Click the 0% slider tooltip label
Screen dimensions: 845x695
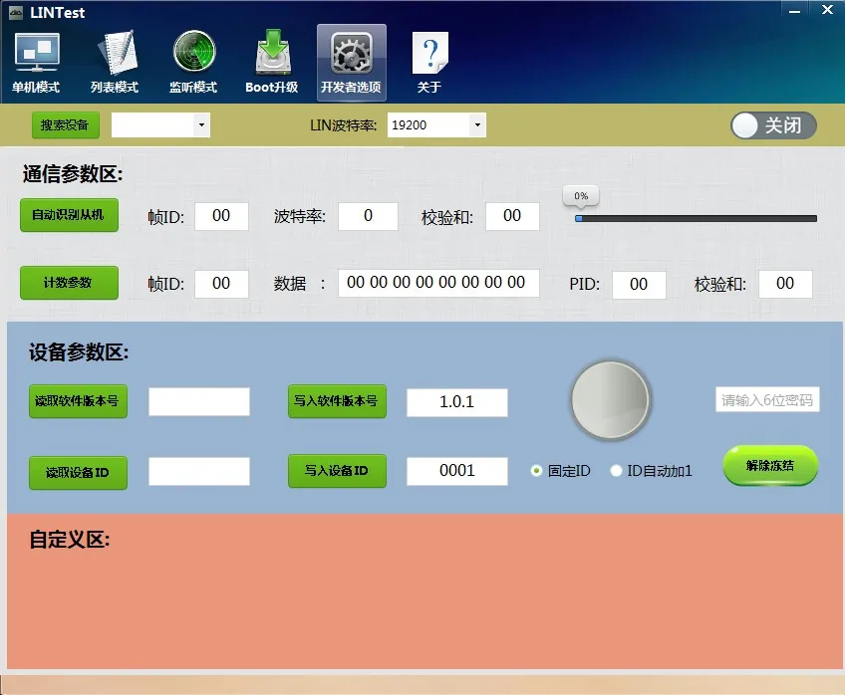point(581,196)
